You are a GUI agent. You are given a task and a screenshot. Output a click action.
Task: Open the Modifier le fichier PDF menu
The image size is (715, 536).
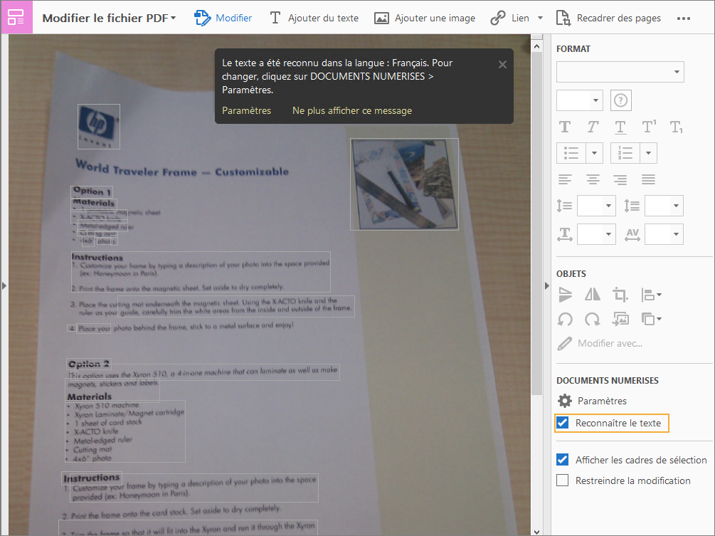(x=108, y=17)
